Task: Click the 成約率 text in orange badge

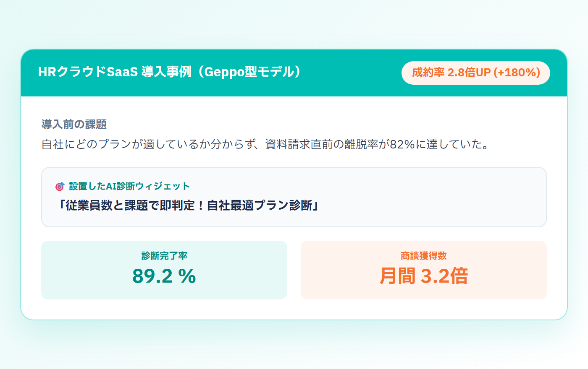Action: pyautogui.click(x=428, y=73)
